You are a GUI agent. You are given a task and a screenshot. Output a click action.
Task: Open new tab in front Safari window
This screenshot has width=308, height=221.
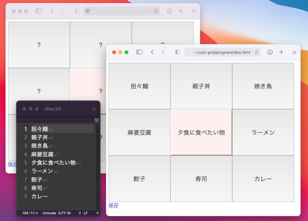pyautogui.click(x=281, y=52)
